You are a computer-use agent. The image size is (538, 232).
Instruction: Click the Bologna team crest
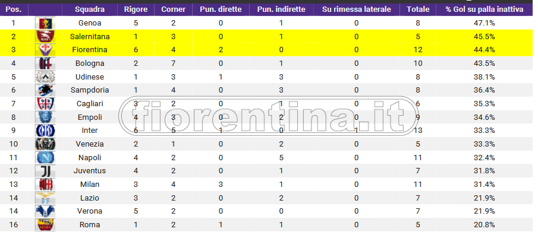click(x=45, y=63)
